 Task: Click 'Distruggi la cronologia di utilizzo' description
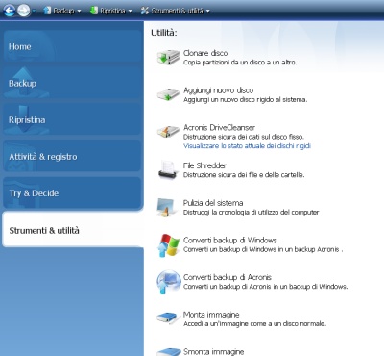(252, 212)
